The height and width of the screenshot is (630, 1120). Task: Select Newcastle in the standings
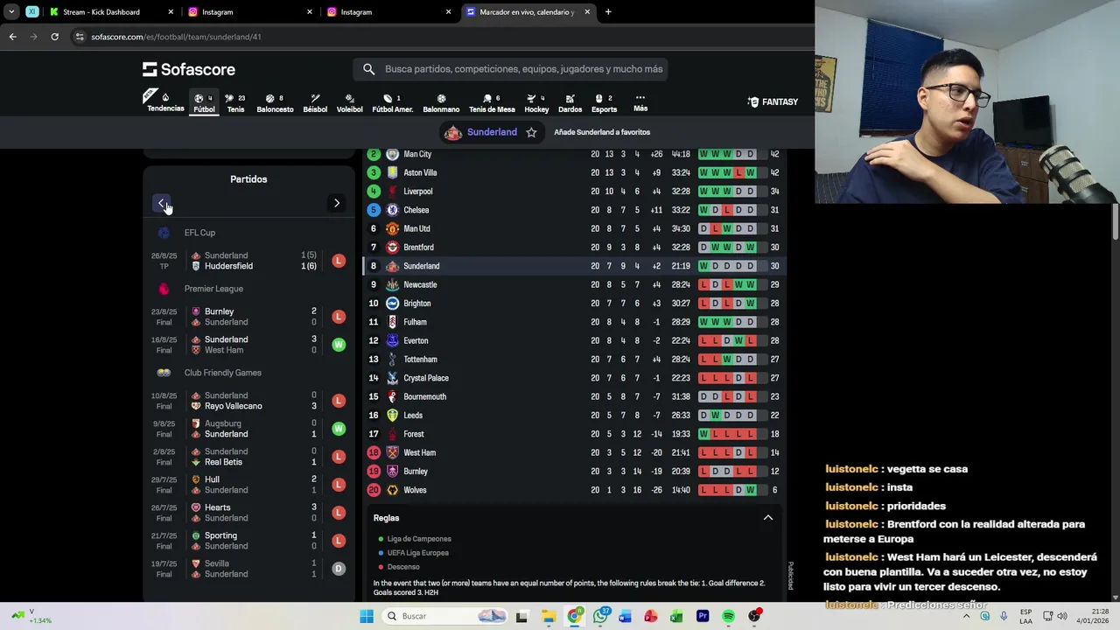click(x=574, y=285)
